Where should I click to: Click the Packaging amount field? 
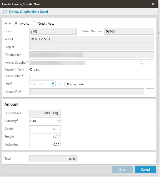[x=45, y=144]
